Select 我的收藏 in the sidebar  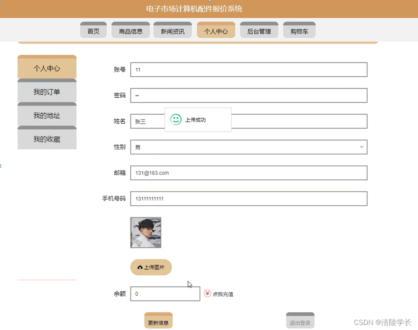[47, 138]
